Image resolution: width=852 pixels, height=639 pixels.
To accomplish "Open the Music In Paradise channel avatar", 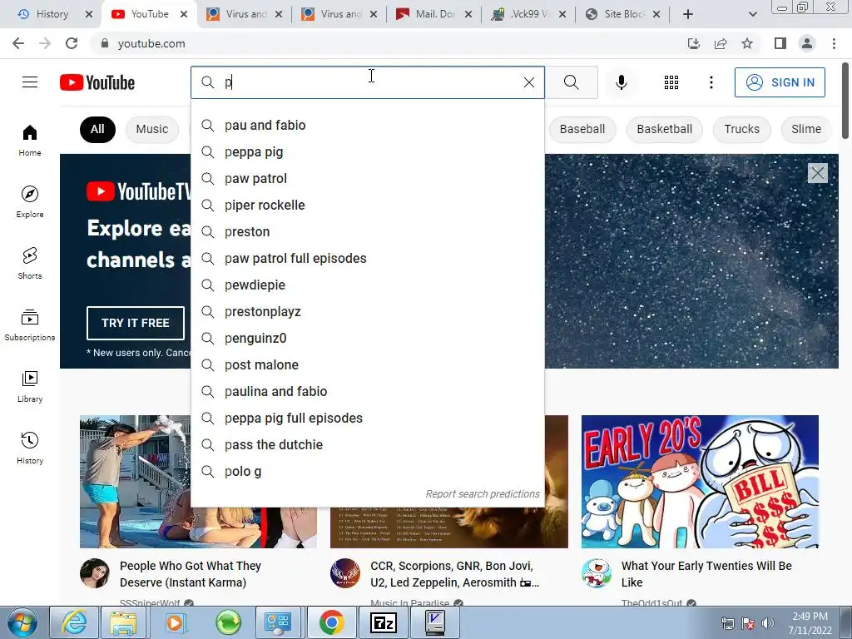I will (345, 573).
